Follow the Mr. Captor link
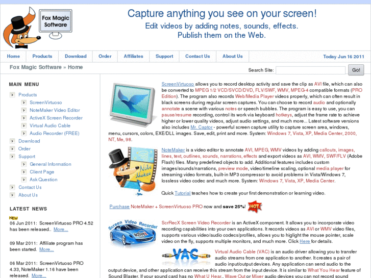The height and width of the screenshot is (278, 371). [202, 128]
